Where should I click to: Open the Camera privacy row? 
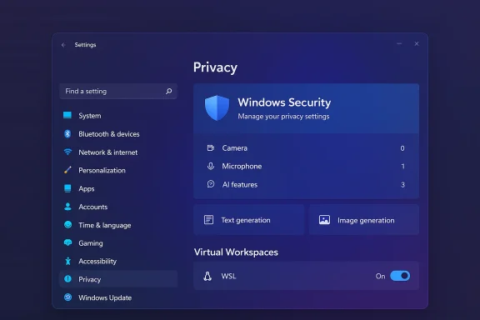(x=306, y=148)
